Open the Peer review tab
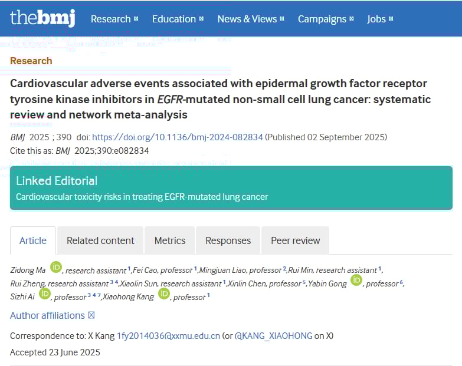This screenshot has width=462, height=366. click(x=295, y=240)
